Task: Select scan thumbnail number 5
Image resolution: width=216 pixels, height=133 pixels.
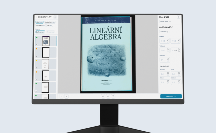Action: (x=45, y=76)
